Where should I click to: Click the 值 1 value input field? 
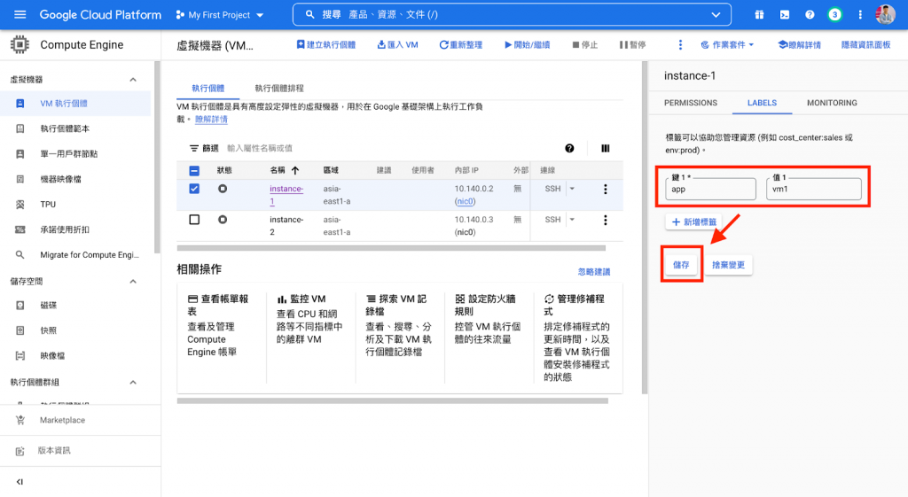coord(814,189)
